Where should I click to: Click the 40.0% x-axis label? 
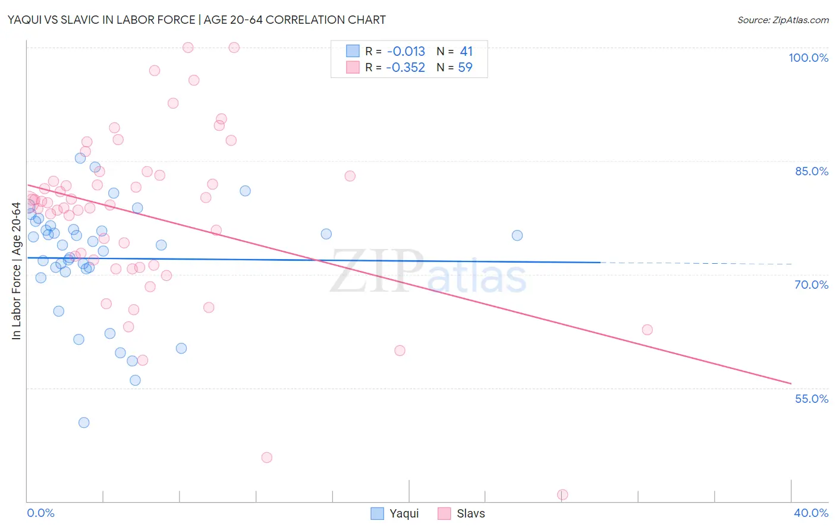(x=811, y=513)
